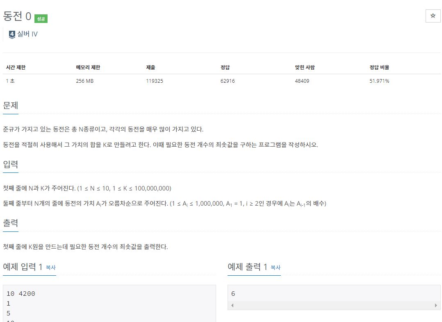Click the line 첫째 줄에 K원을 만드는데

point(85,247)
